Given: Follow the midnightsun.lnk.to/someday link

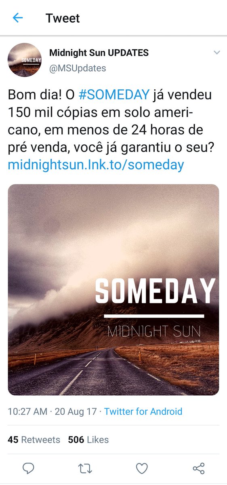Looking at the screenshot, I should [x=96, y=164].
